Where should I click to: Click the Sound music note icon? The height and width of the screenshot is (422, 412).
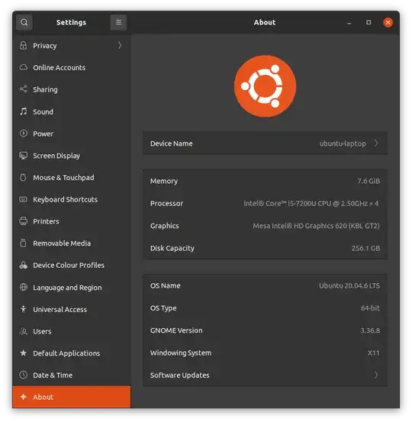click(24, 111)
